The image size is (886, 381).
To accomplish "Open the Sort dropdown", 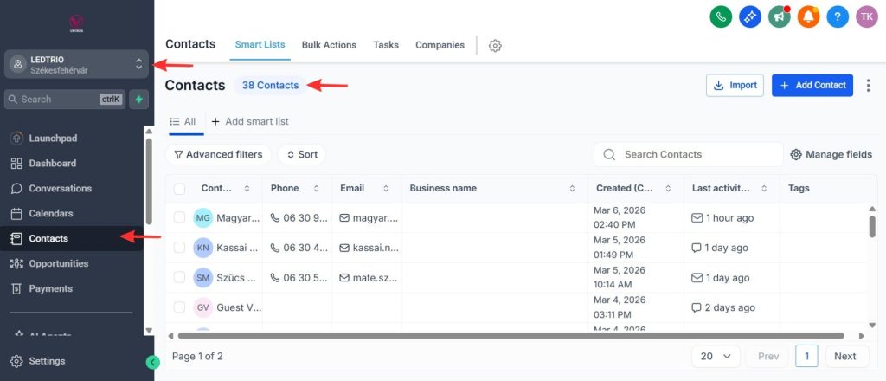I will pos(302,154).
